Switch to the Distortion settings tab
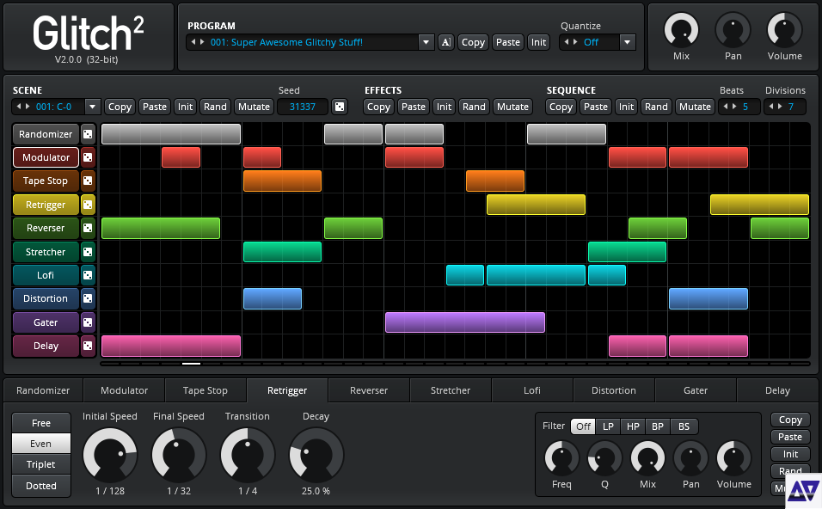This screenshot has width=822, height=509. (x=613, y=390)
